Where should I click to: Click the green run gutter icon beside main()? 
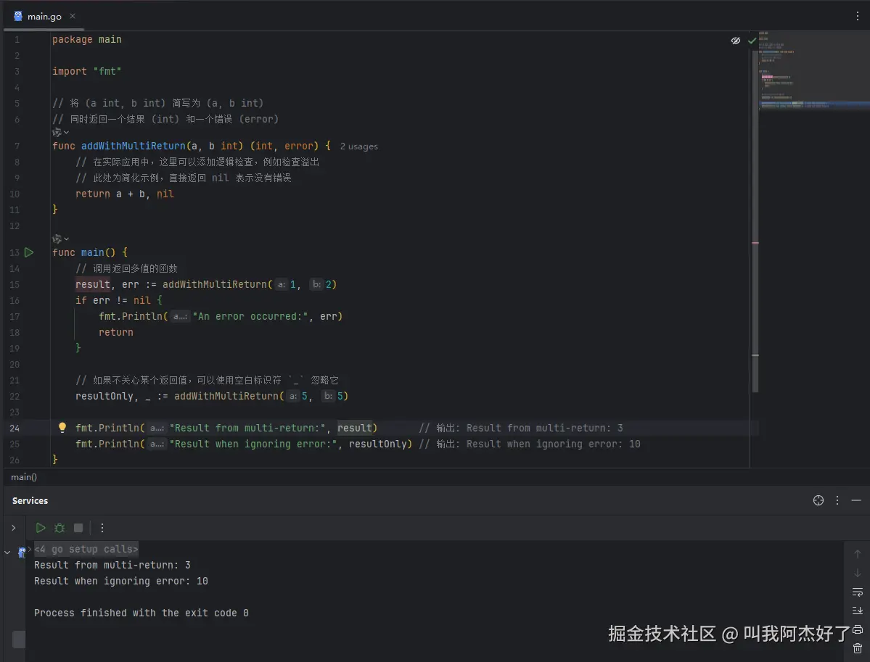(29, 252)
